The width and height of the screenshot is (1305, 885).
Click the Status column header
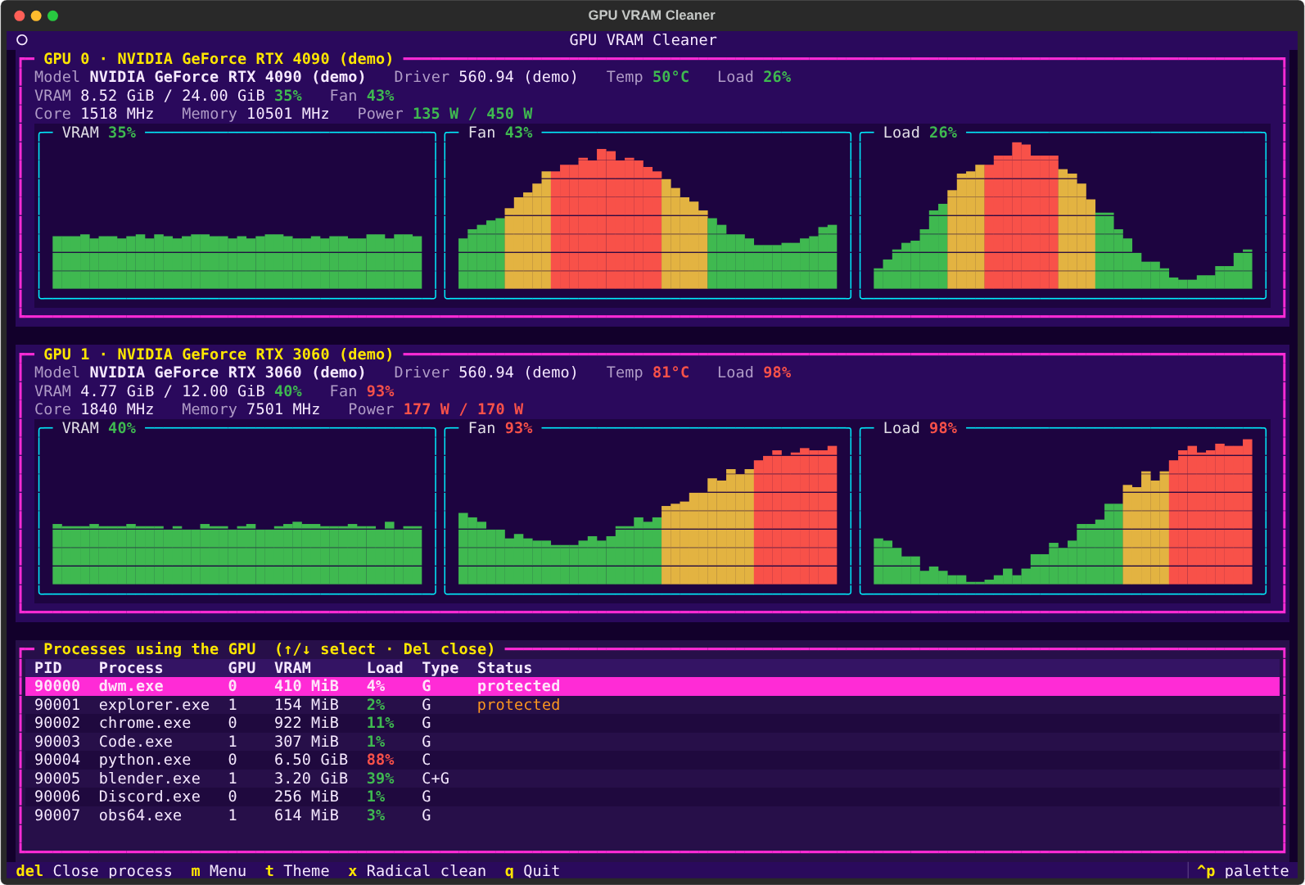pyautogui.click(x=504, y=668)
